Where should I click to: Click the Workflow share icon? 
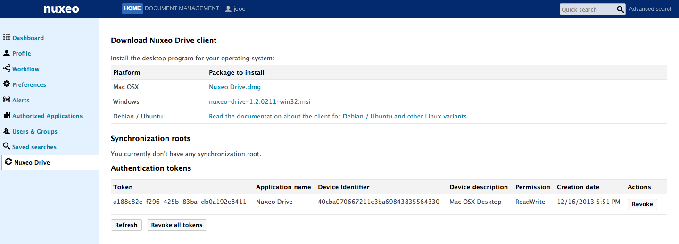click(7, 68)
